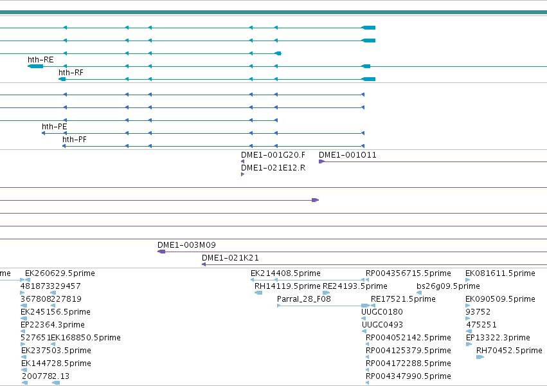
Task: Click the DME1-001O11 feature label
Action: tap(348, 155)
